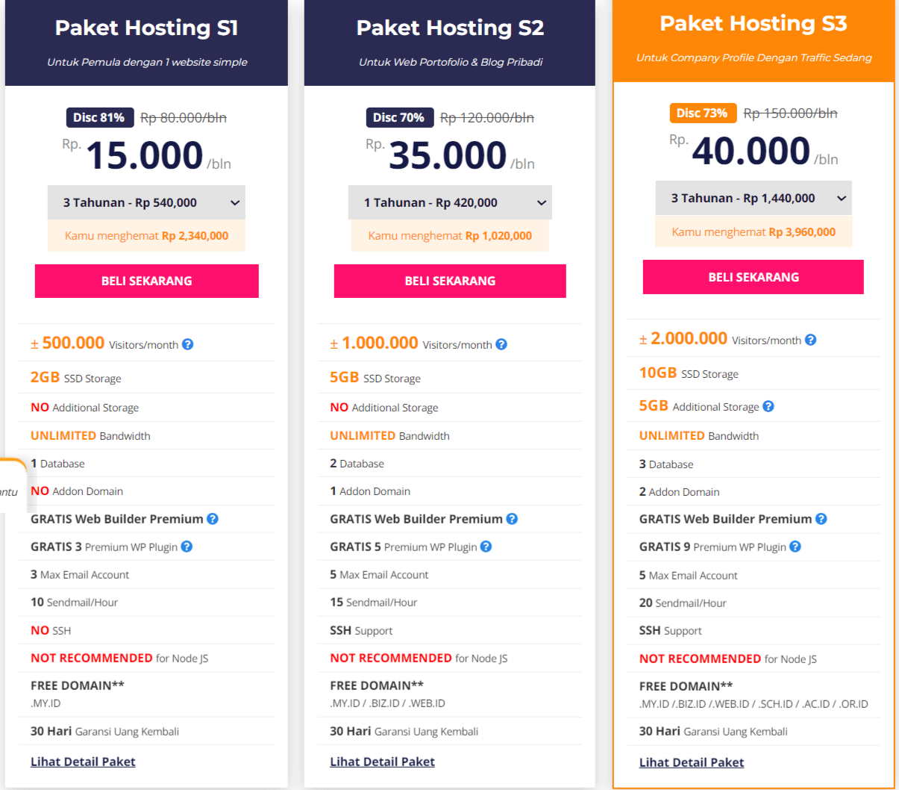Viewport: 899px width, 790px height.
Task: Click S2 Web Builder Premium help icon
Action: point(512,519)
